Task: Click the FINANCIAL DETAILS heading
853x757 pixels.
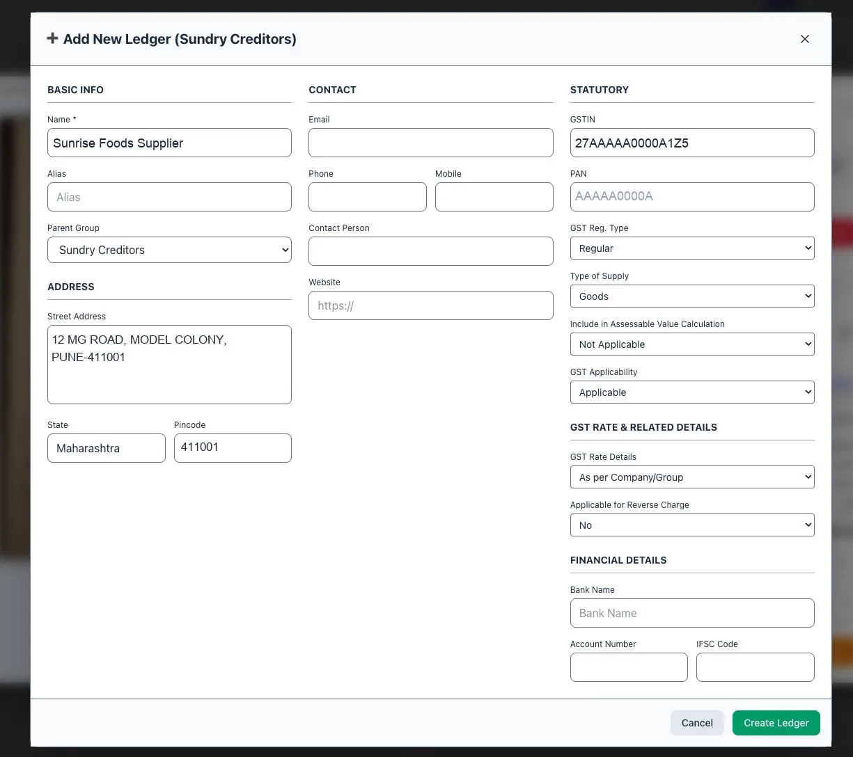Action: (x=618, y=560)
